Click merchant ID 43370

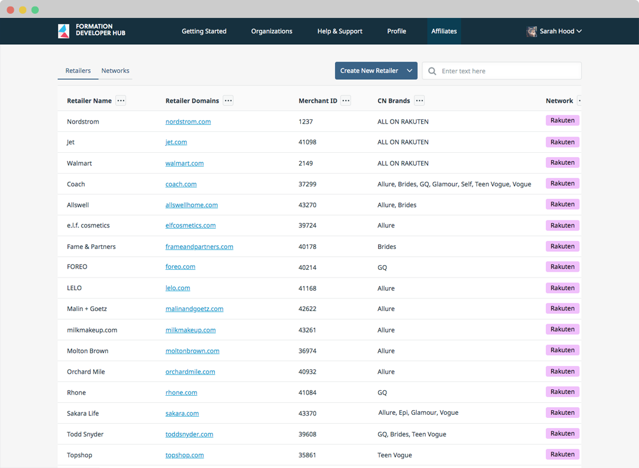click(x=308, y=413)
